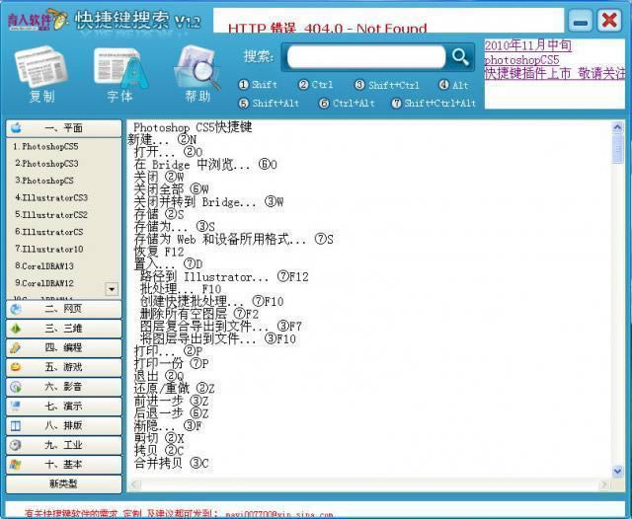Close the window with red X
This screenshot has height=519, width=632.
609,20
